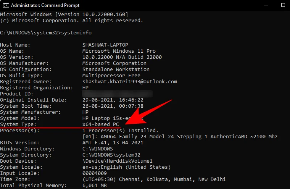Click the blurred Product ID value
290x189 pixels.
point(118,94)
